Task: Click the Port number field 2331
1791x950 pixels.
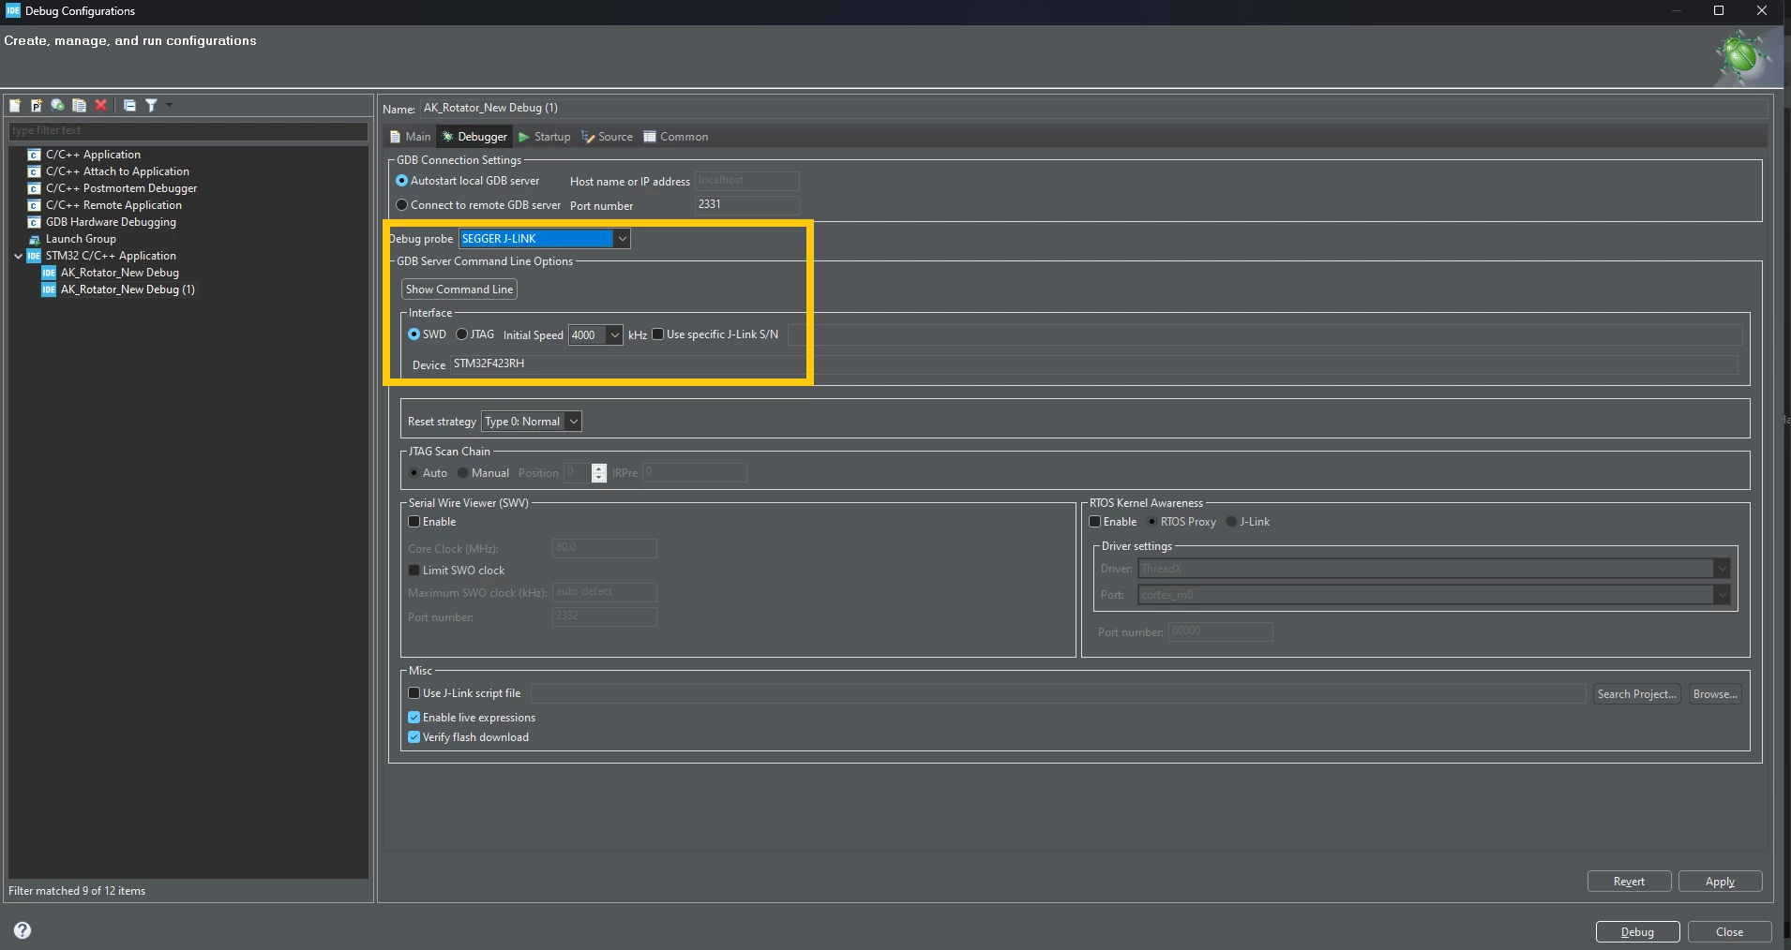Action: click(746, 204)
